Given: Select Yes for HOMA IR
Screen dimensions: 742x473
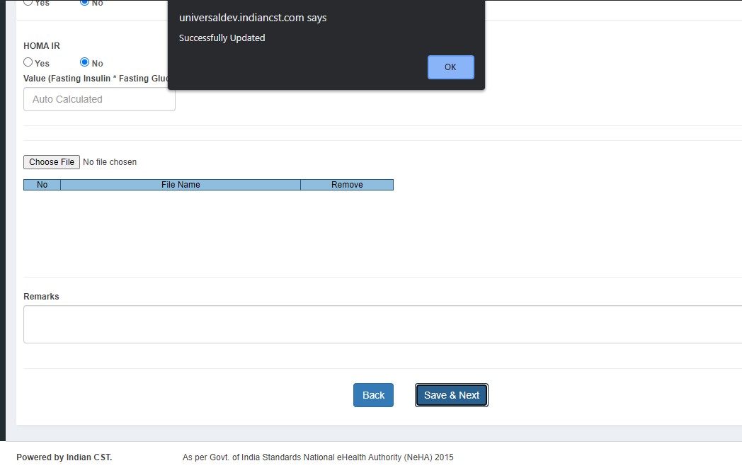Looking at the screenshot, I should click(28, 62).
